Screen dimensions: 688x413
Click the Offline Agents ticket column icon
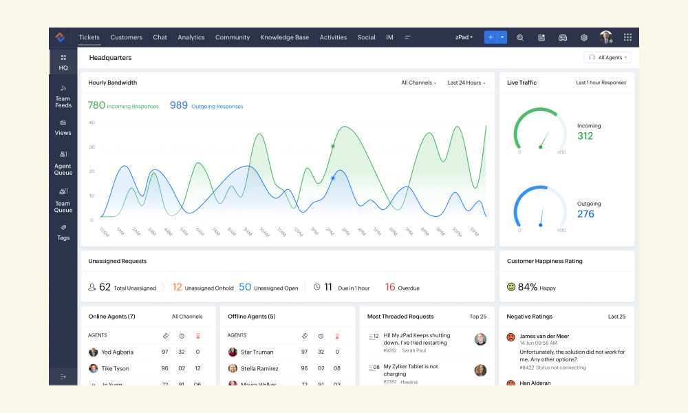point(305,336)
